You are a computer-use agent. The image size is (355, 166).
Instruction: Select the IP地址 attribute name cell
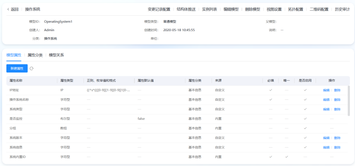click(x=15, y=90)
